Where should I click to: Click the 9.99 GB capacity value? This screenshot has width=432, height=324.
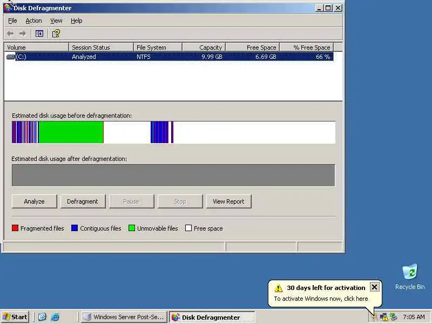coord(212,57)
